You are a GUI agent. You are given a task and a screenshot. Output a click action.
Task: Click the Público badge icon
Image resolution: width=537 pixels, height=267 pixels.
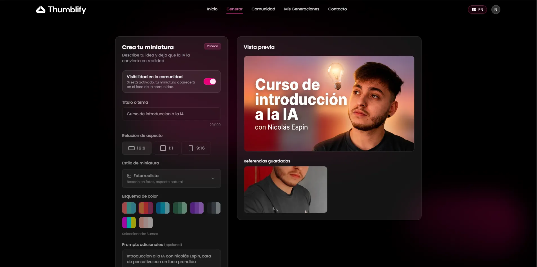tap(212, 46)
